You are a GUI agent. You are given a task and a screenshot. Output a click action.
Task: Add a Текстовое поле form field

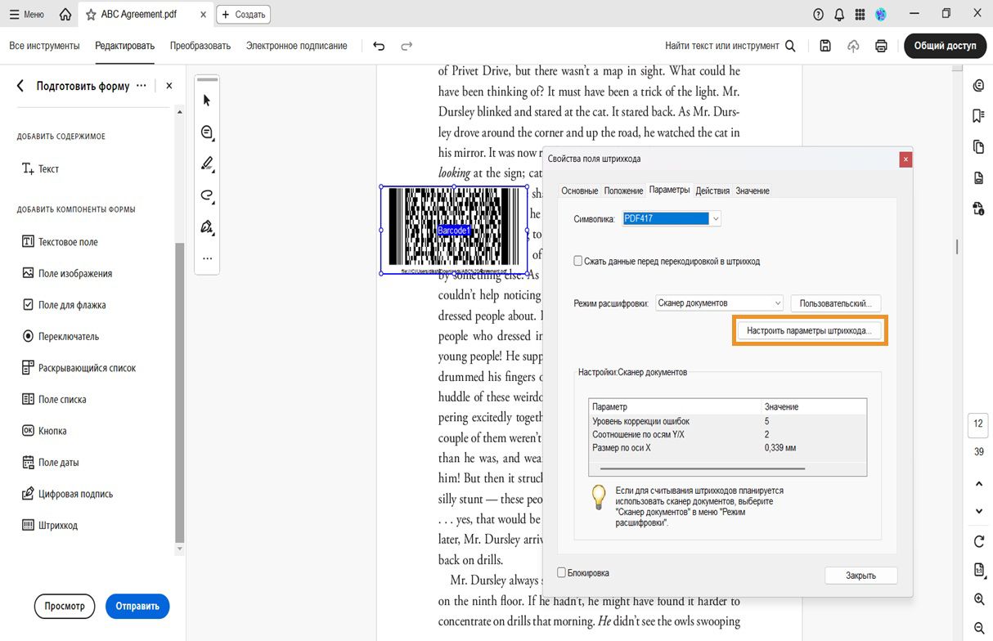(60, 242)
